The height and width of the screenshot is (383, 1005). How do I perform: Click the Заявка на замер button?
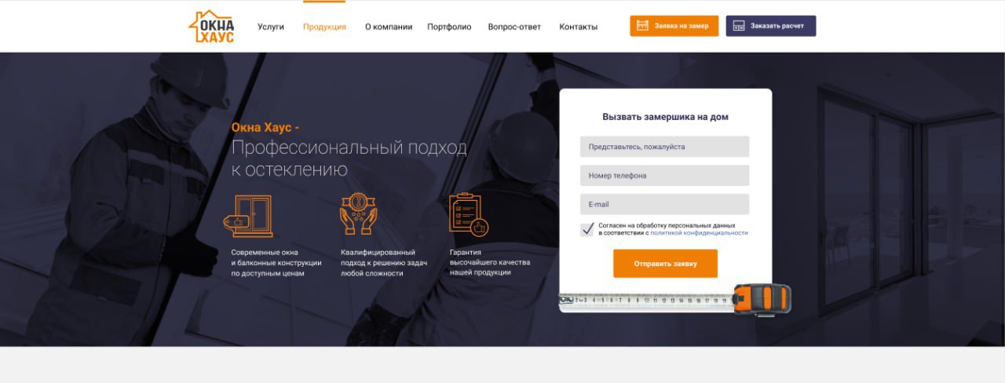click(674, 26)
